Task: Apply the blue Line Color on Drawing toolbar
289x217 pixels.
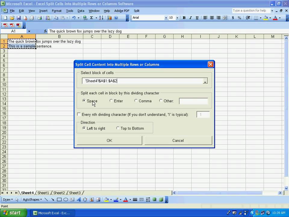Action: click(x=116, y=200)
